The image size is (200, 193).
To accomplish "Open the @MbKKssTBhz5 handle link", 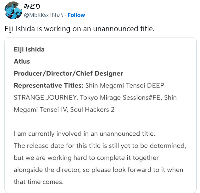I will (43, 15).
